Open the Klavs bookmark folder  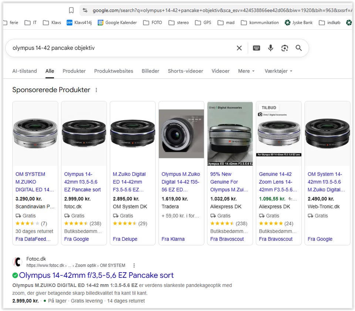[52, 23]
